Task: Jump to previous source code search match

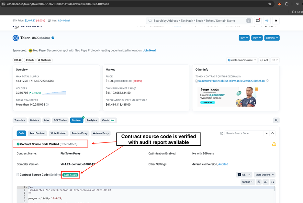Action: point(273,133)
